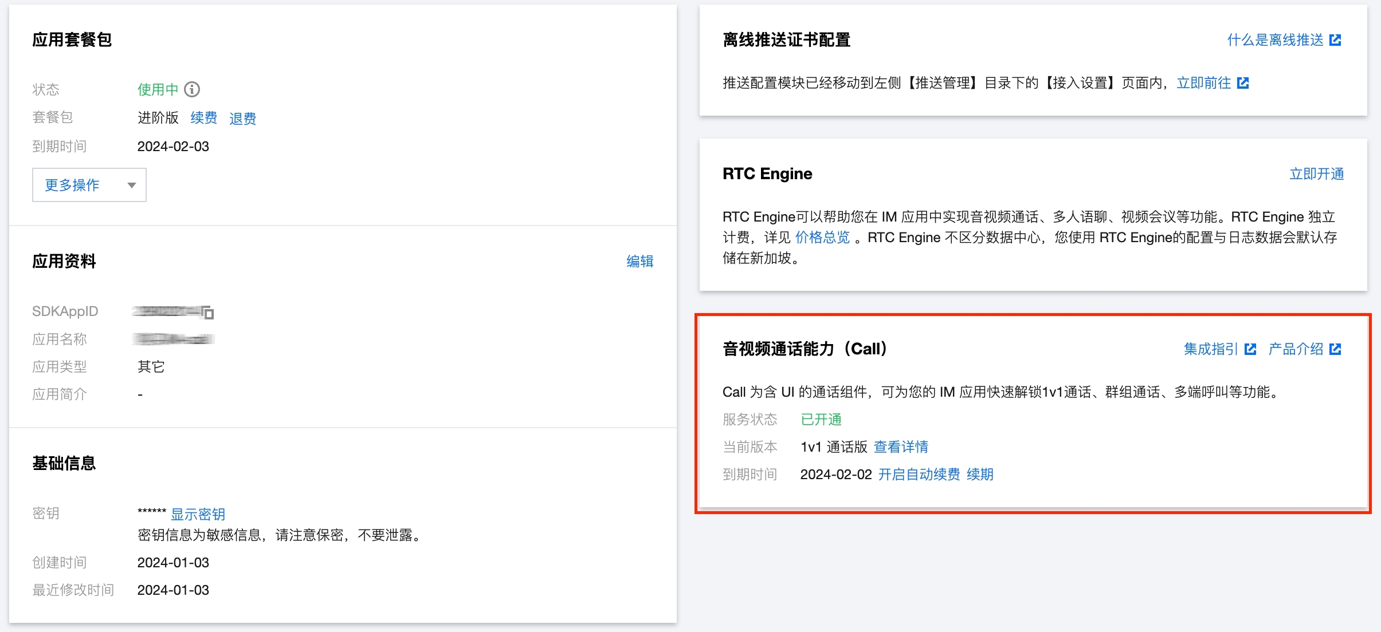Click the 立即前往 link
The height and width of the screenshot is (632, 1381).
(1203, 84)
